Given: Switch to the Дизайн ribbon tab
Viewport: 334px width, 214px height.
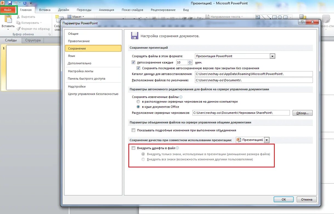Looking at the screenshot, I should pyautogui.click(x=64, y=10).
